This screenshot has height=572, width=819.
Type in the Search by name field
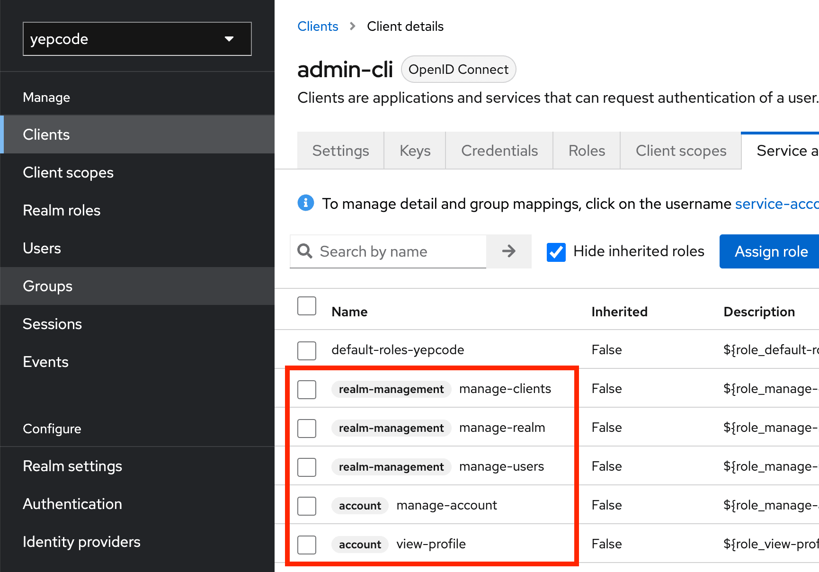[x=400, y=251]
